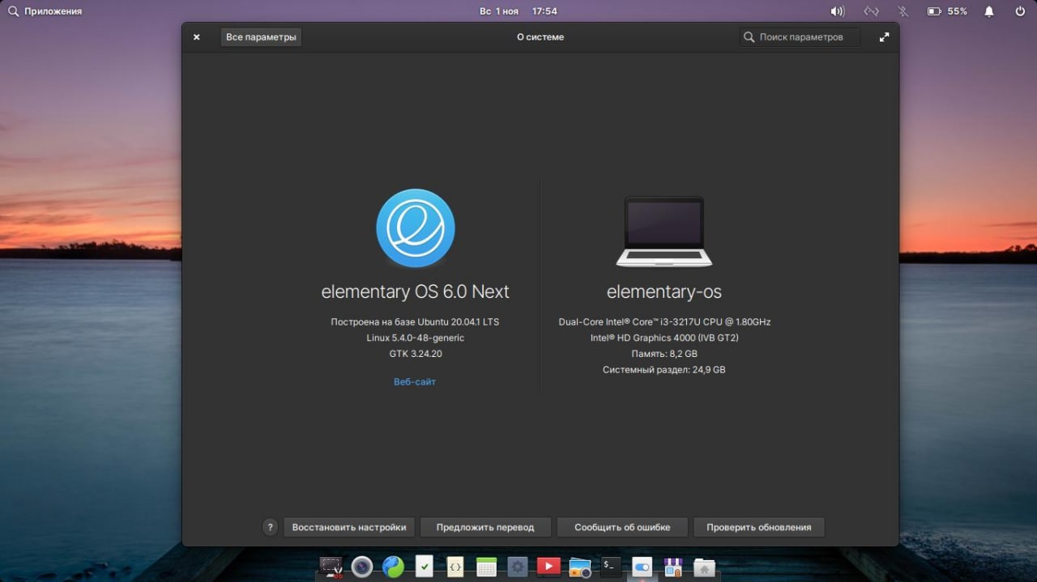Click the Intel Core i3-3217U CPU text

click(x=664, y=321)
